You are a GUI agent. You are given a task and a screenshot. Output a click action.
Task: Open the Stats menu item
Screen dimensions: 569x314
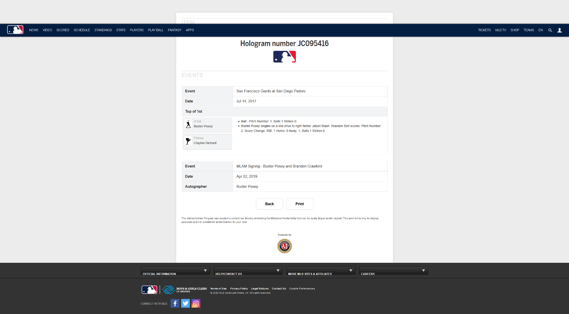(x=121, y=30)
